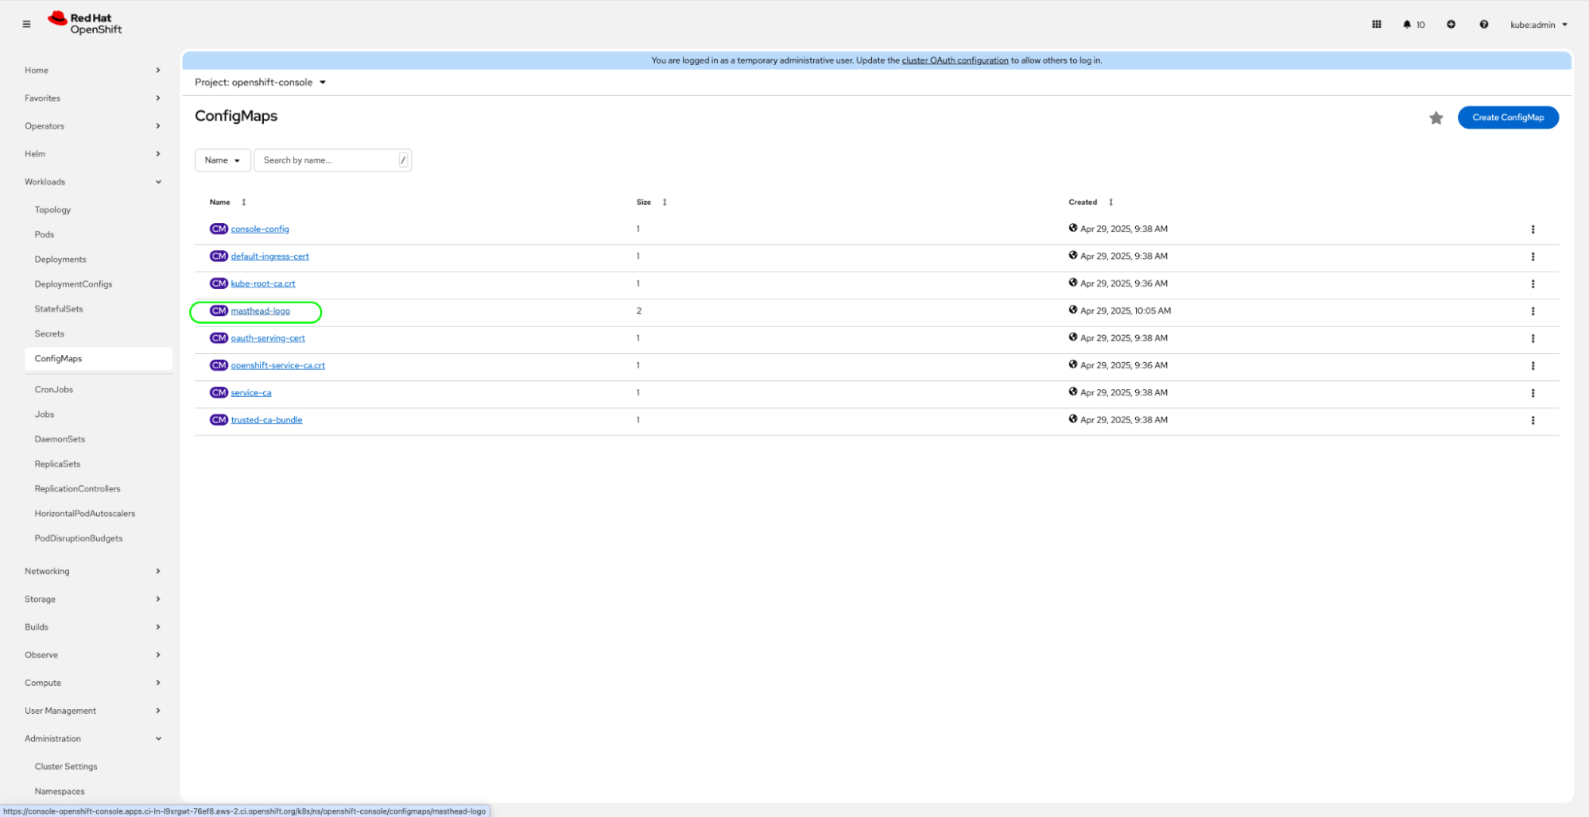The image size is (1589, 817).
Task: Add ConfigMaps page to favorites star
Action: pos(1436,118)
